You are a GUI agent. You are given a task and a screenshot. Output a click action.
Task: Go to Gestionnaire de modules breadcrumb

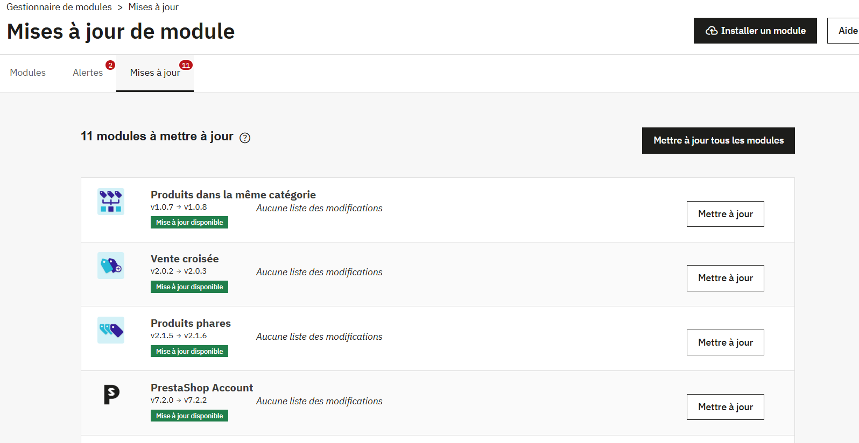pyautogui.click(x=59, y=7)
